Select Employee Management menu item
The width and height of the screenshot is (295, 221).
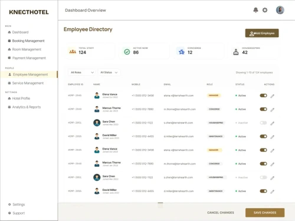click(x=29, y=74)
